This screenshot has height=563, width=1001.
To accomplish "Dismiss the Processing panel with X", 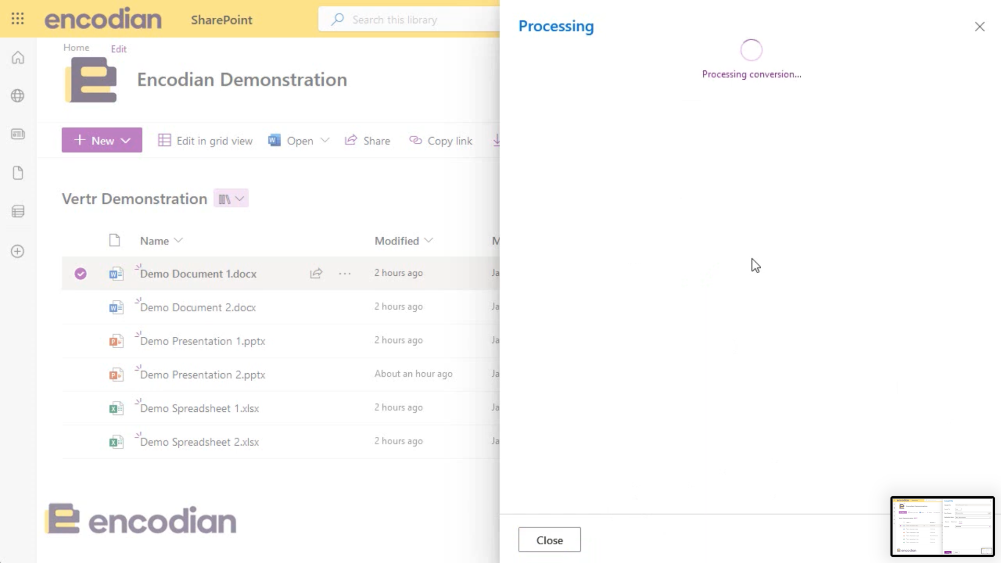I will pos(980,27).
